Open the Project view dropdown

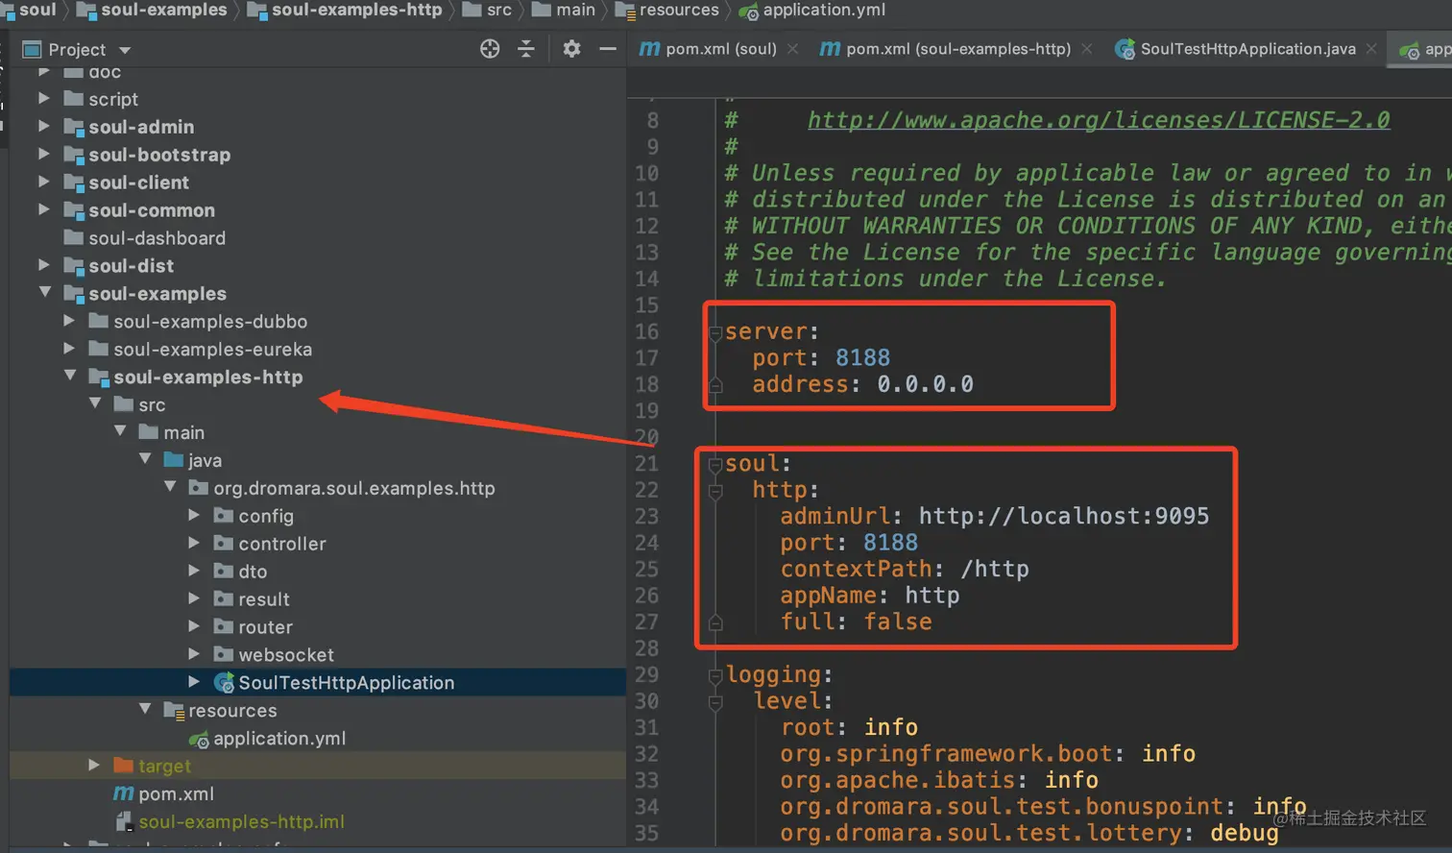[125, 50]
